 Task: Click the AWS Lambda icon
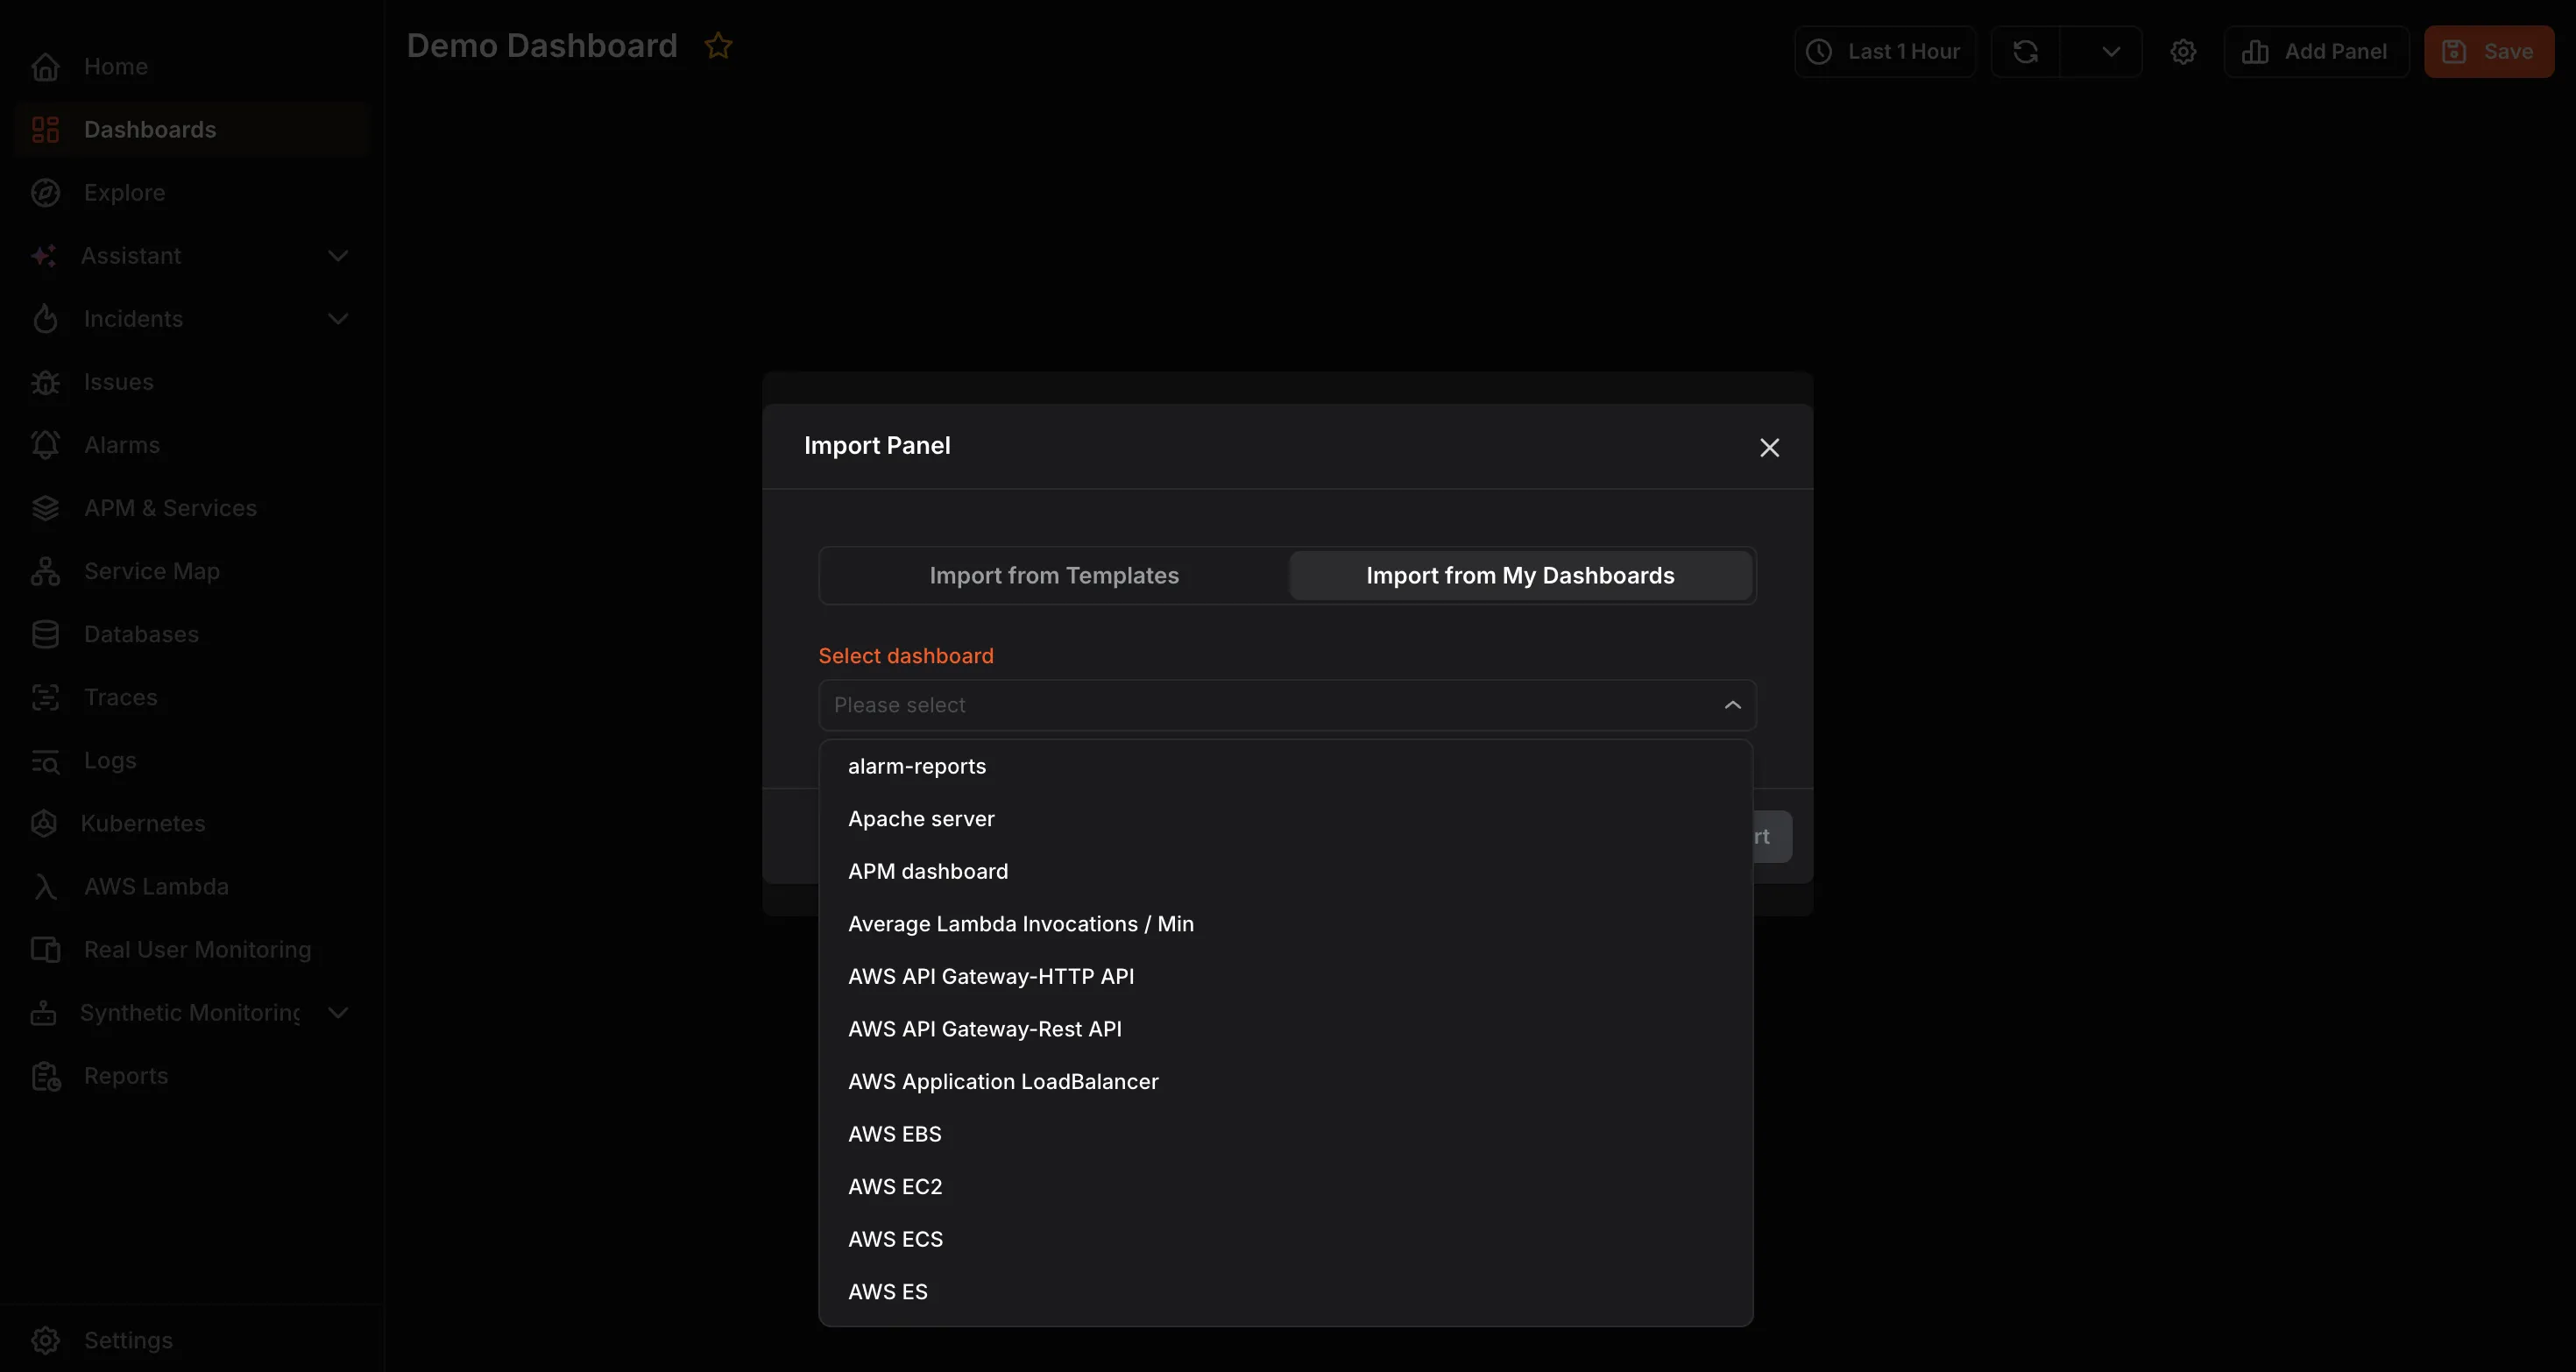(45, 887)
